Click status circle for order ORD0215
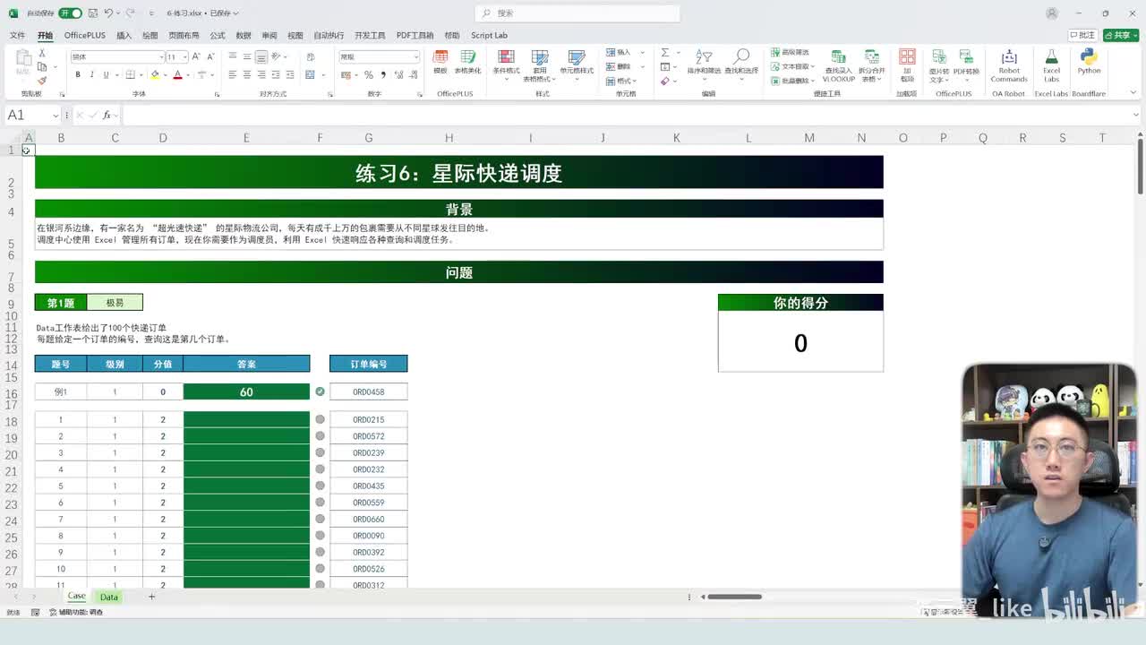Screen dimensions: 1146x645 pos(320,419)
